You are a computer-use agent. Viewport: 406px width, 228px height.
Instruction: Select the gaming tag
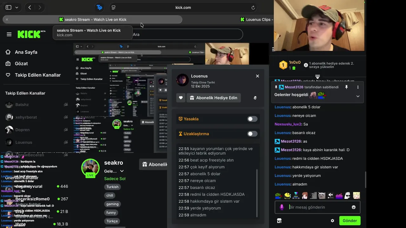pos(112,204)
